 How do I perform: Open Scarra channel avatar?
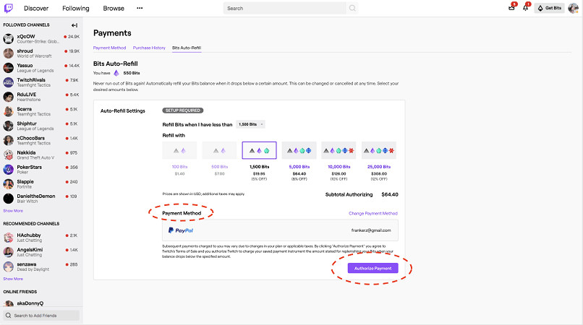coord(8,111)
